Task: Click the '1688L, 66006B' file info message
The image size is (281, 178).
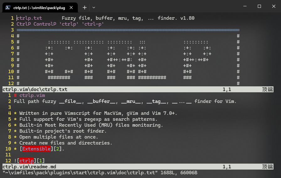Action: (x=179, y=173)
